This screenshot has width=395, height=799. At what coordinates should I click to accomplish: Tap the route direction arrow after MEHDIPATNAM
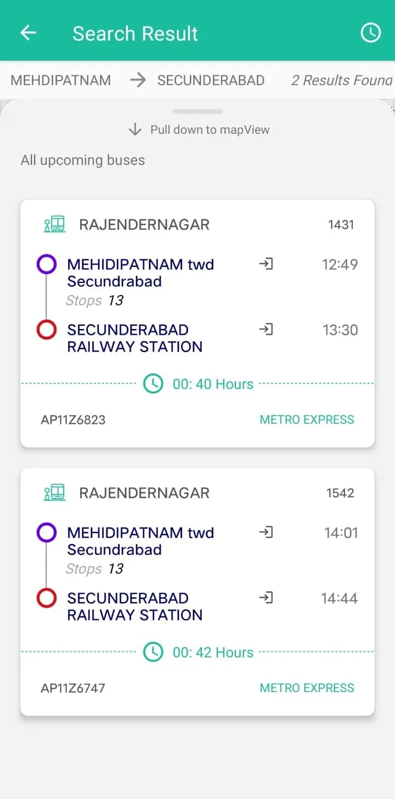[x=138, y=80]
